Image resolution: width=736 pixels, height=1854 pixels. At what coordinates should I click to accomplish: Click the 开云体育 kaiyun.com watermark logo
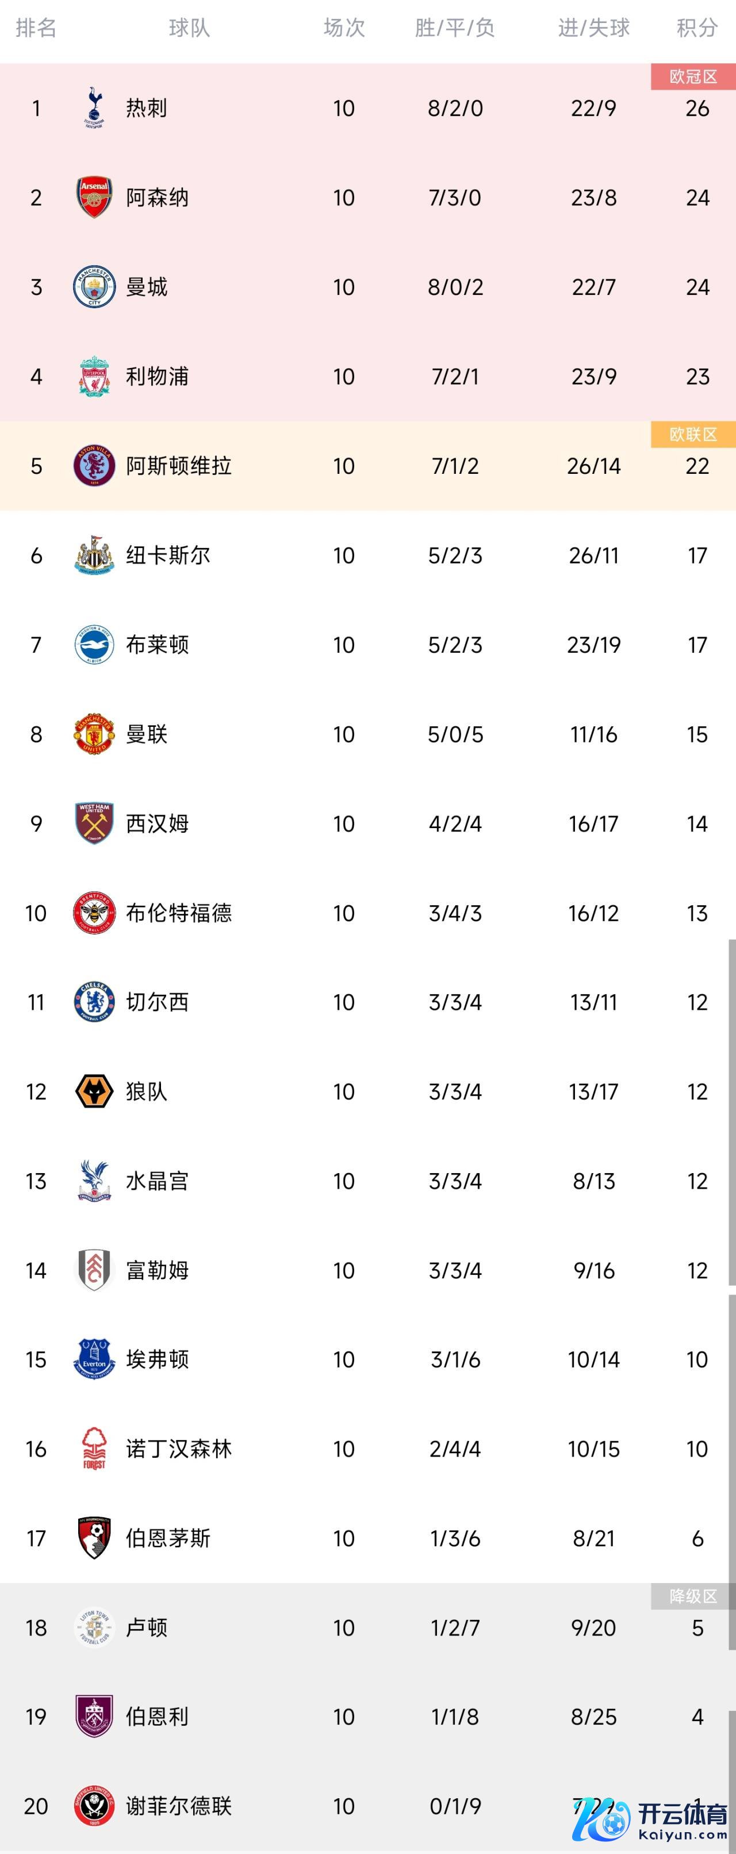(x=651, y=1821)
